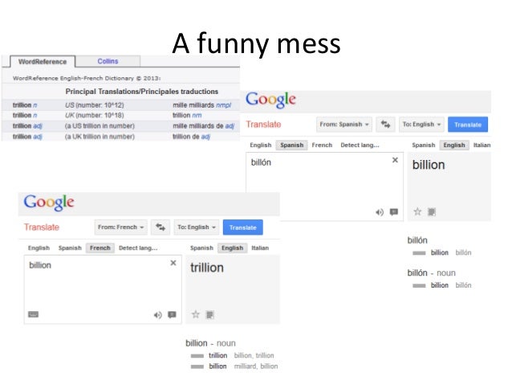Click blue Translate button in Spanish translator
Image resolution: width=512 pixels, height=385 pixels.
[468, 125]
